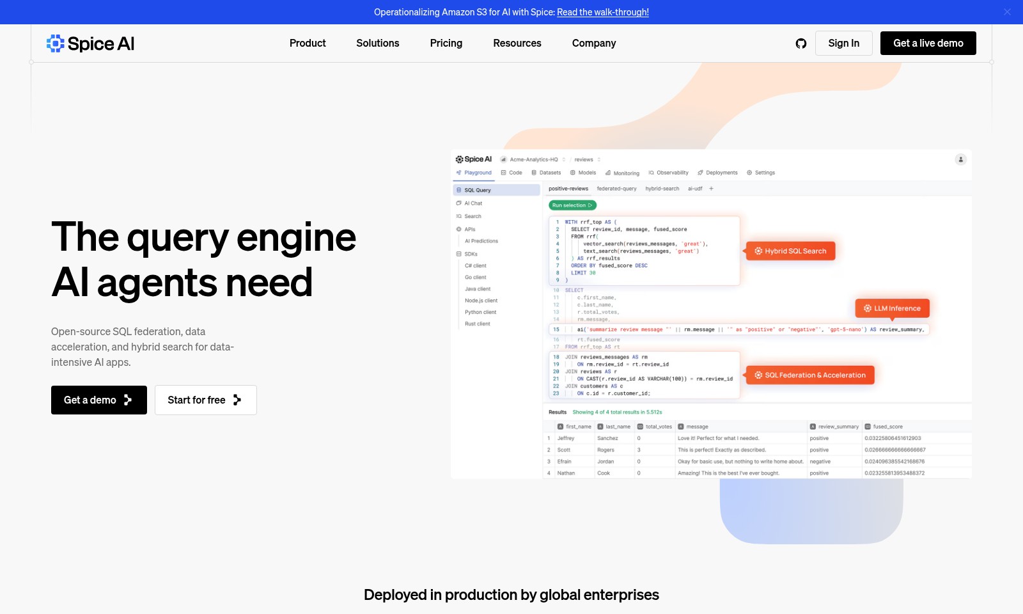1023x614 pixels.
Task: Click the LLM Inference callout
Action: 892,308
